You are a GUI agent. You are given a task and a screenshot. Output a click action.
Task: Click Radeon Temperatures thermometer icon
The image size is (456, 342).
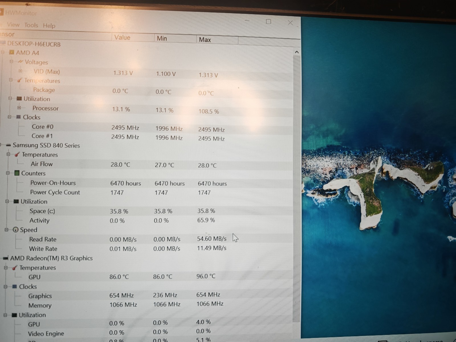coord(15,268)
